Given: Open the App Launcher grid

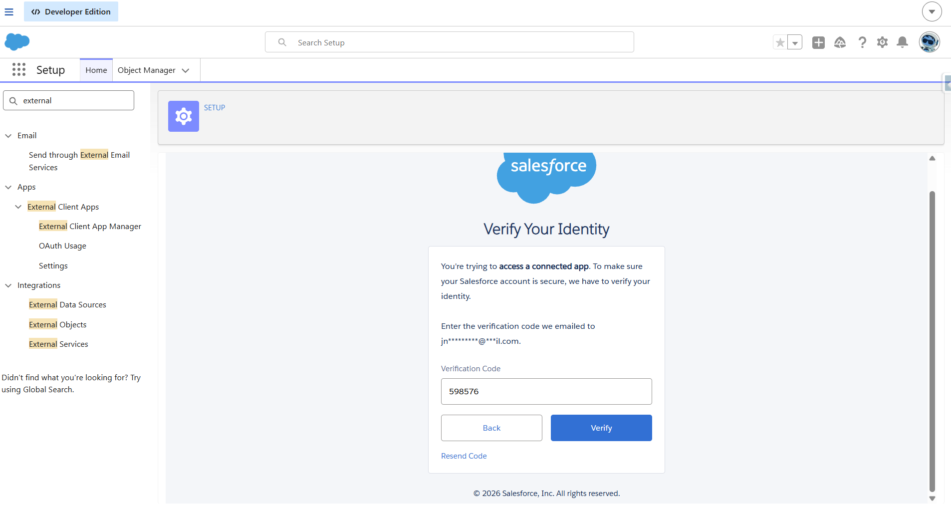Looking at the screenshot, I should pyautogui.click(x=19, y=69).
